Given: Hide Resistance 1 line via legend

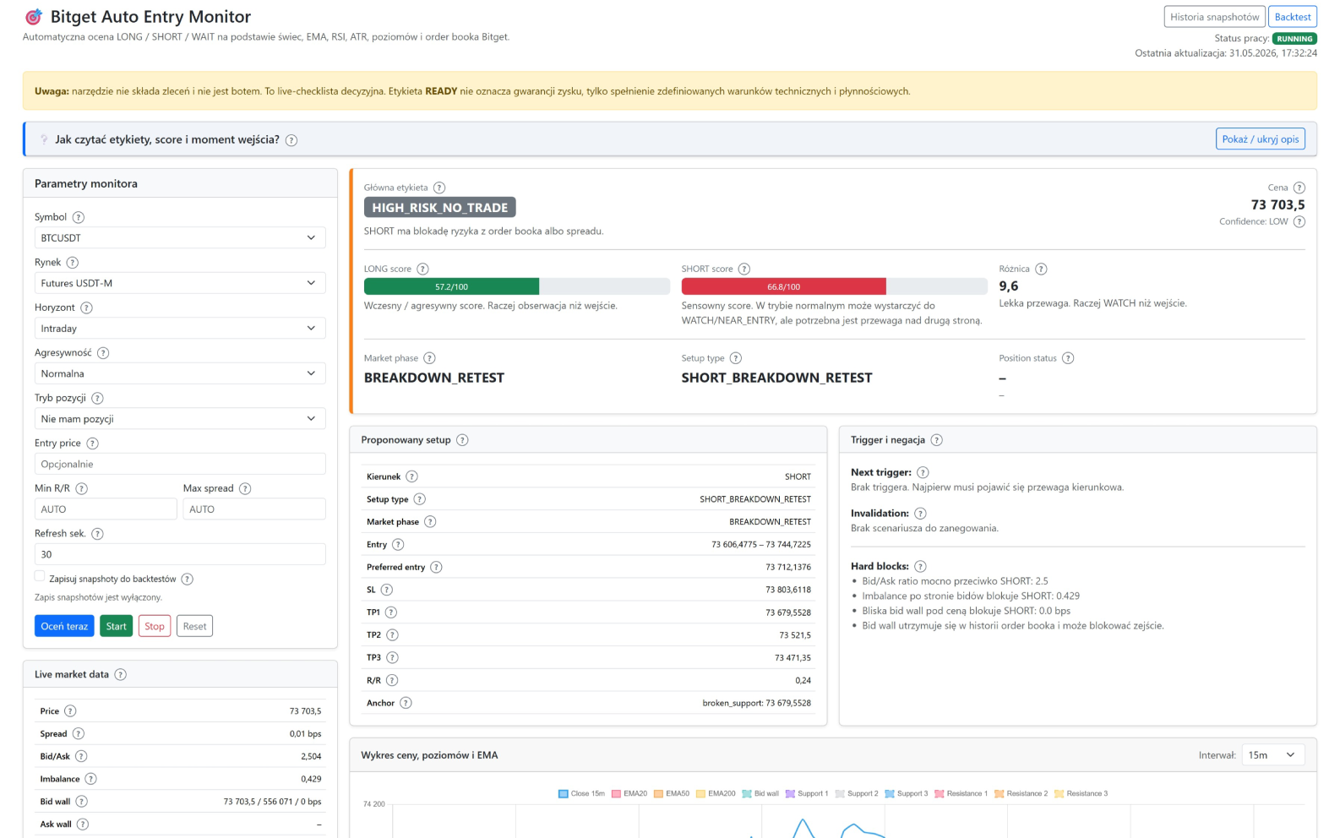Looking at the screenshot, I should 961,793.
